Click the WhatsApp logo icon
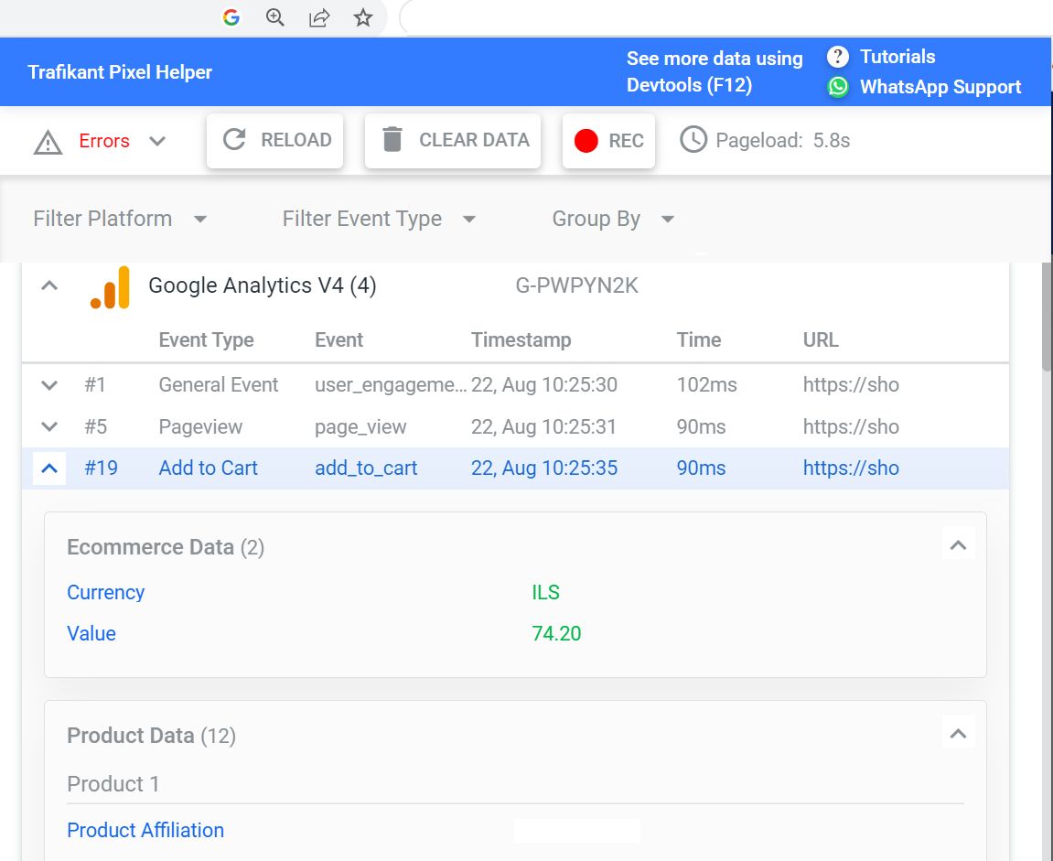Image resolution: width=1053 pixels, height=861 pixels. [837, 87]
